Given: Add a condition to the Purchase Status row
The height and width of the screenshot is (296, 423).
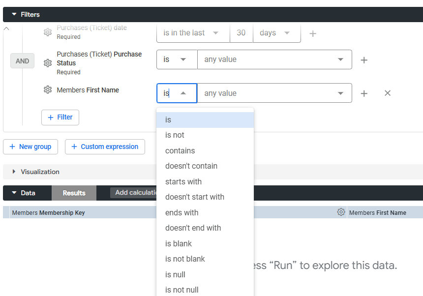Looking at the screenshot, I should pyautogui.click(x=364, y=60).
